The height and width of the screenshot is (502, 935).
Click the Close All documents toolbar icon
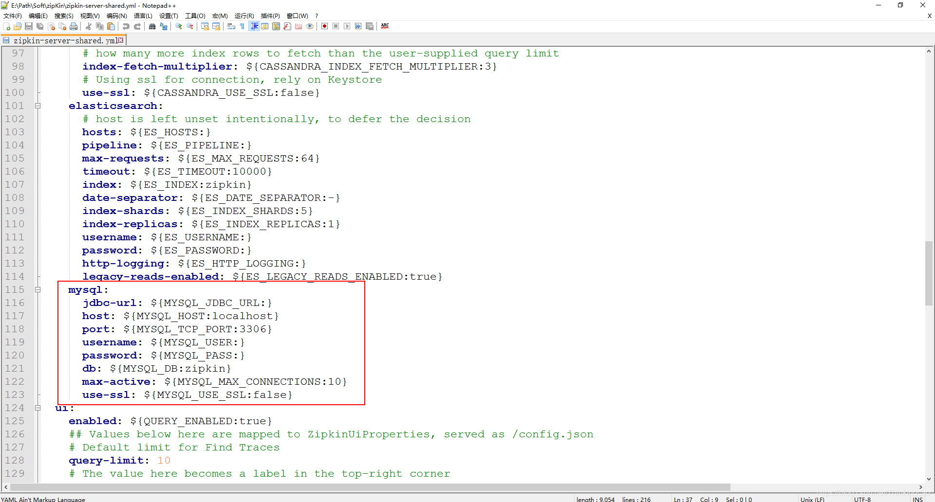(x=62, y=26)
